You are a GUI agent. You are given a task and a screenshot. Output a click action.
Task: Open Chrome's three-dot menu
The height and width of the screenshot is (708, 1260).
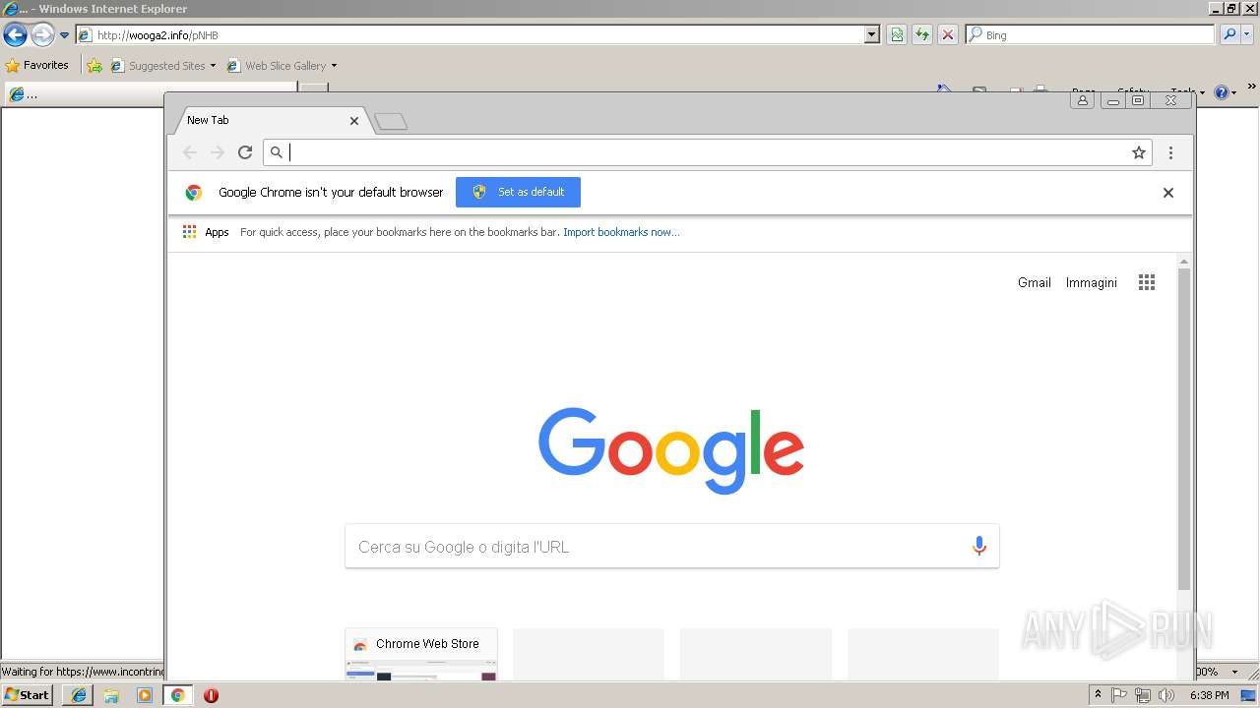pos(1170,152)
